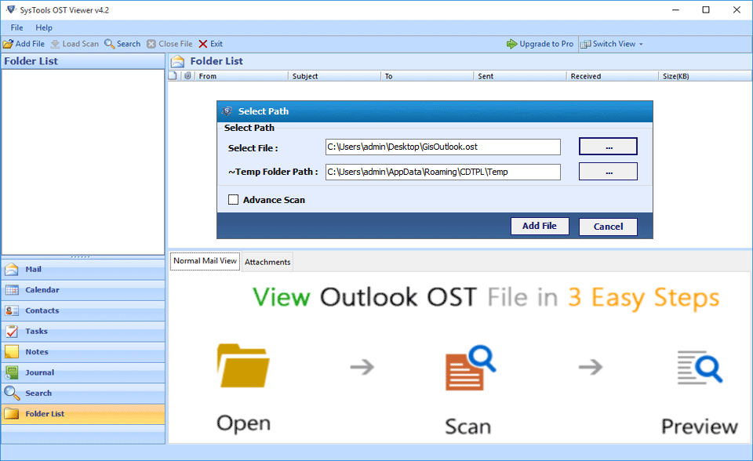This screenshot has width=753, height=461.
Task: Open the Mail section in the sidebar
Action: (83, 270)
